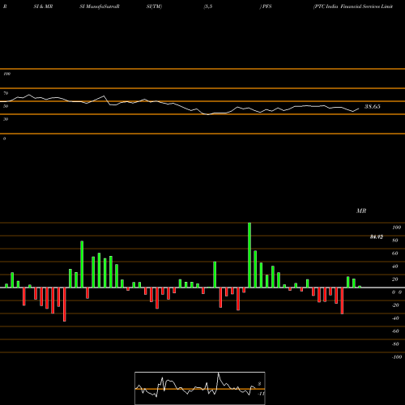
Task: Click the tallest green bar in MR chart
Action: click(249, 255)
